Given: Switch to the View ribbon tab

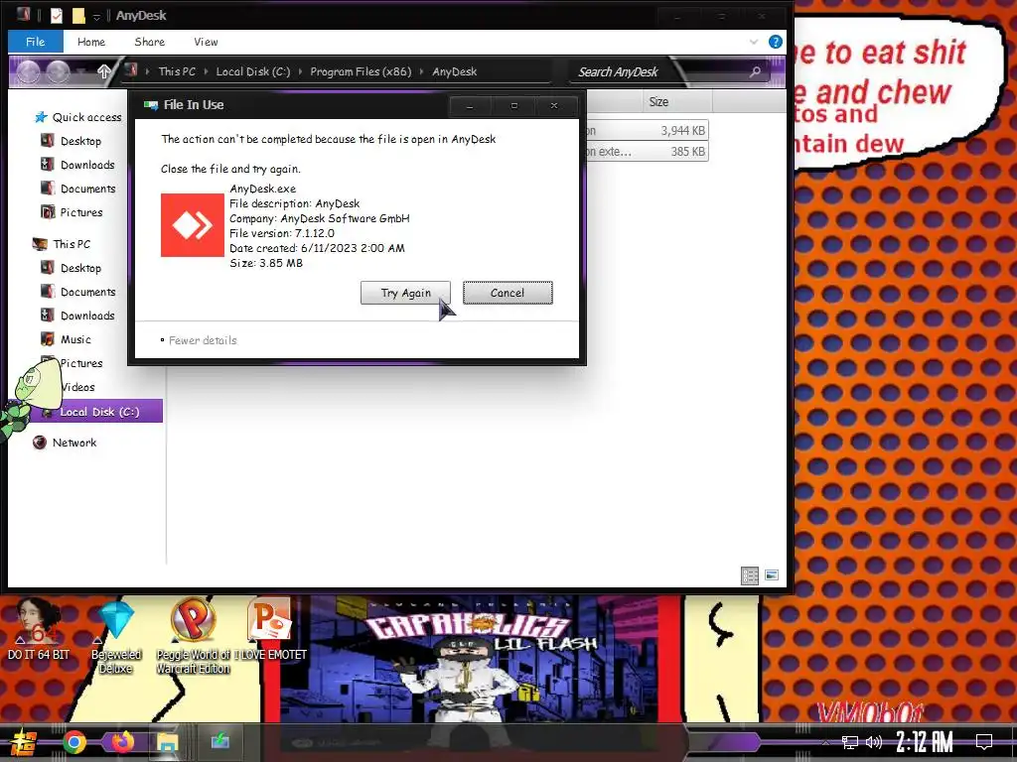Looking at the screenshot, I should point(206,42).
